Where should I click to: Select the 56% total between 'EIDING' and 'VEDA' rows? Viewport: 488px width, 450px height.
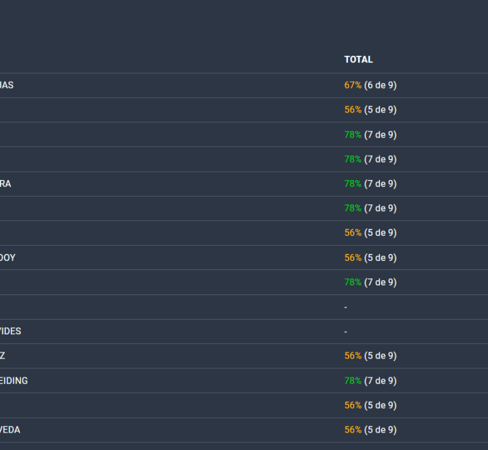click(353, 405)
